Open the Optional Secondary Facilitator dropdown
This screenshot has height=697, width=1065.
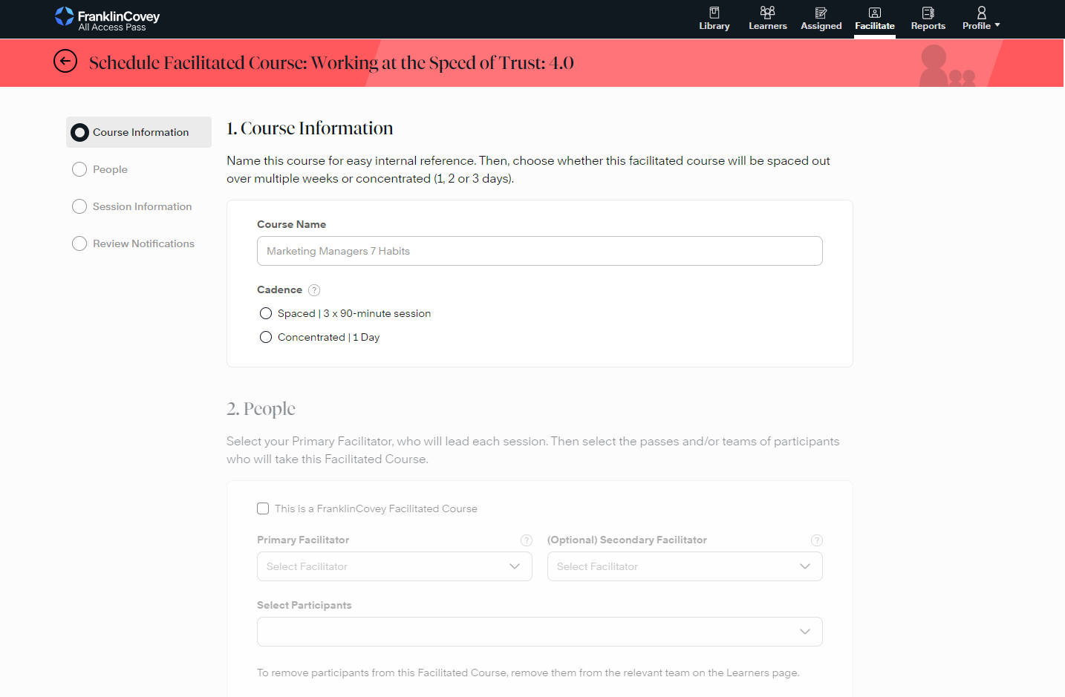tap(684, 566)
